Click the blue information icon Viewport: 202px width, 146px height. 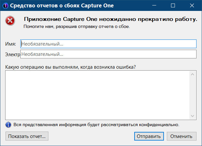point(8,125)
